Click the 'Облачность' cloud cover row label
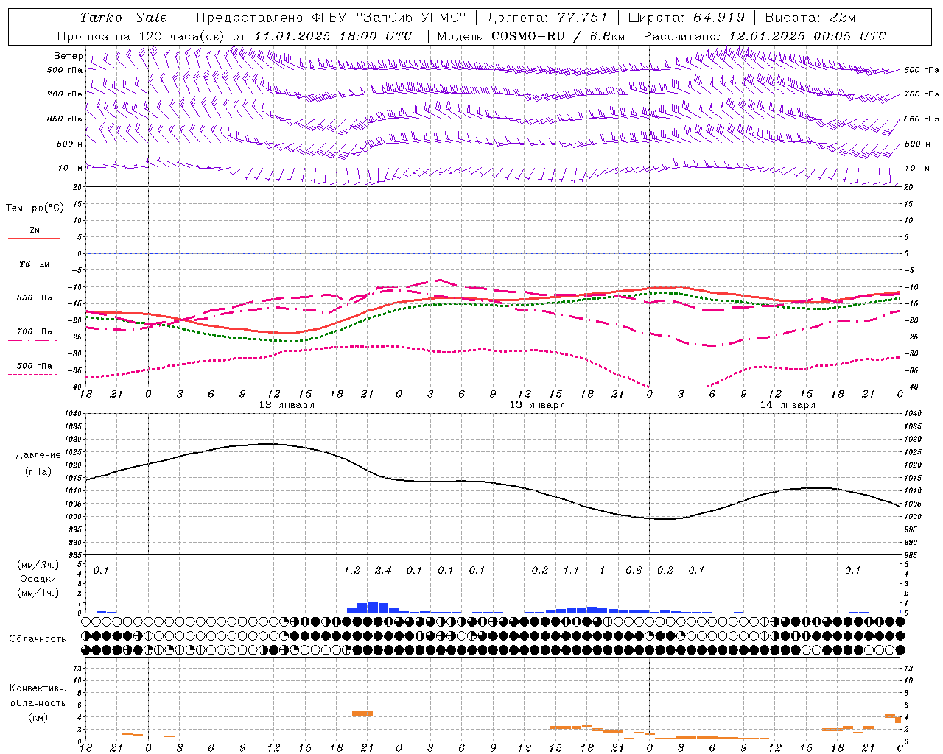The width and height of the screenshot is (943, 754). point(38,639)
